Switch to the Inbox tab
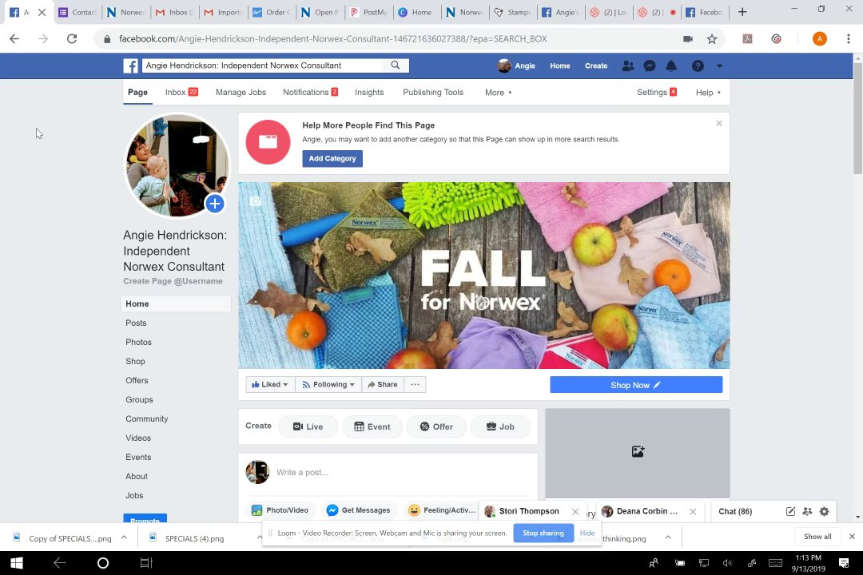Viewport: 863px width, 575px height. (x=181, y=93)
